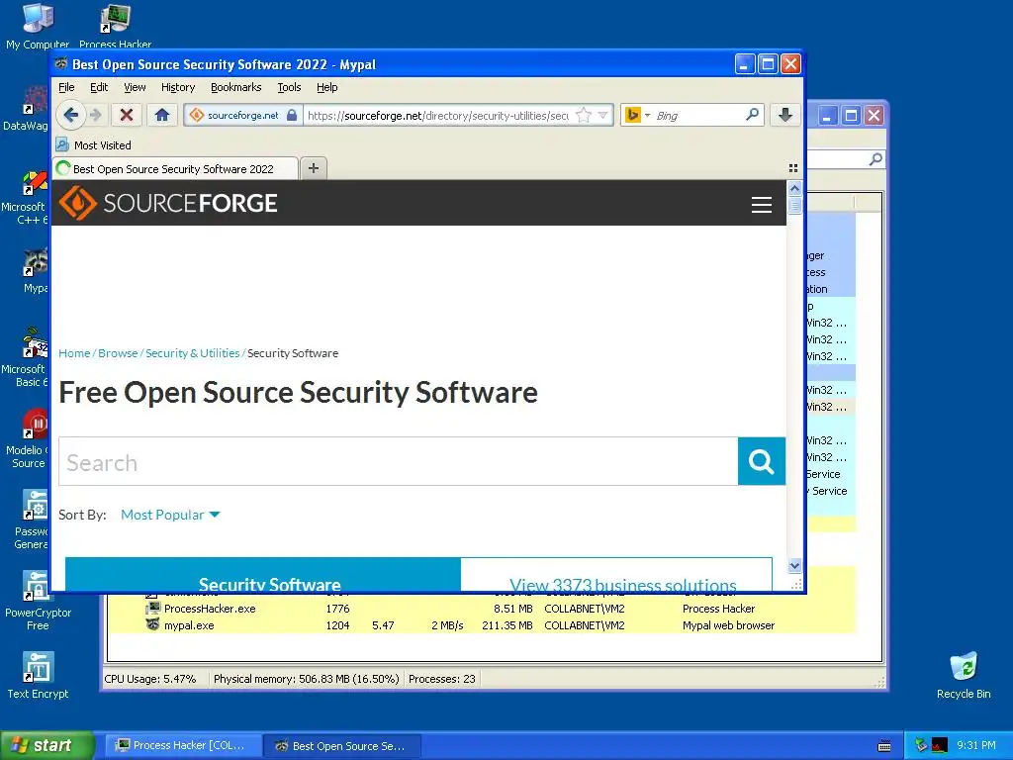Select PowerCryptor Free desktop icon
1013x760 pixels.
click(x=38, y=601)
